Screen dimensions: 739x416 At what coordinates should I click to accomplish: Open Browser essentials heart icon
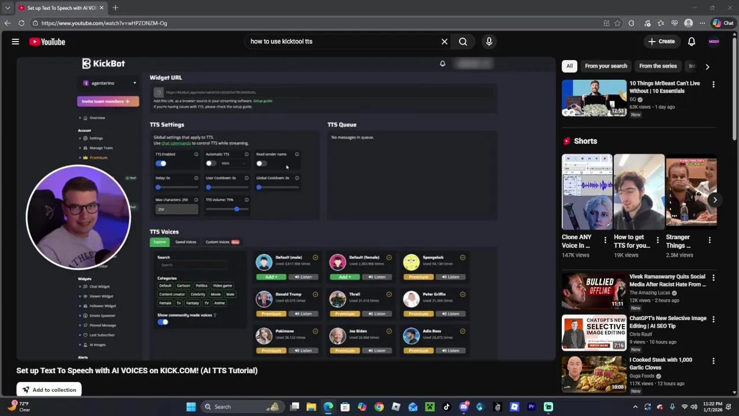[674, 23]
